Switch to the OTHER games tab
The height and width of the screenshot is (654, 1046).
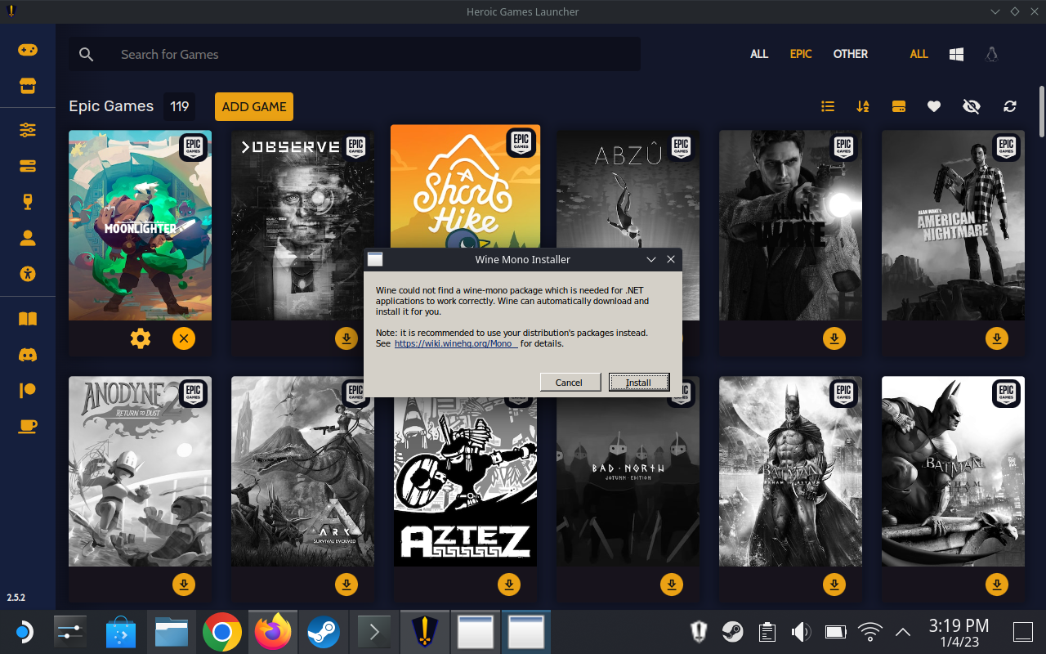tap(850, 54)
